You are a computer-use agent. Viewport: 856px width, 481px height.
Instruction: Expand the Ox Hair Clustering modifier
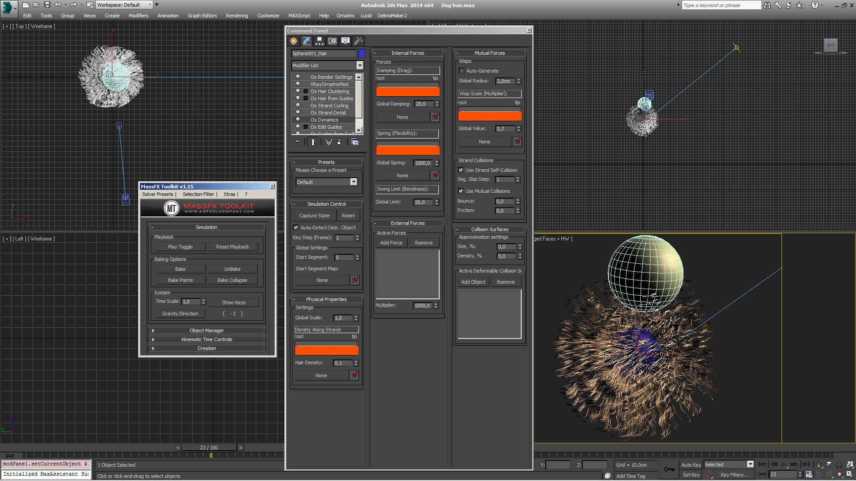pyautogui.click(x=306, y=91)
